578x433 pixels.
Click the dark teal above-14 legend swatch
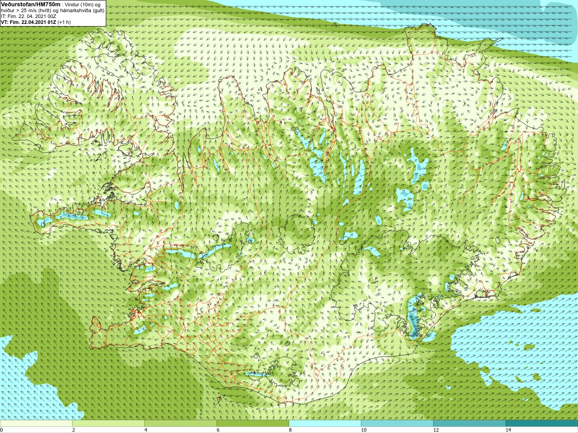pos(542,424)
